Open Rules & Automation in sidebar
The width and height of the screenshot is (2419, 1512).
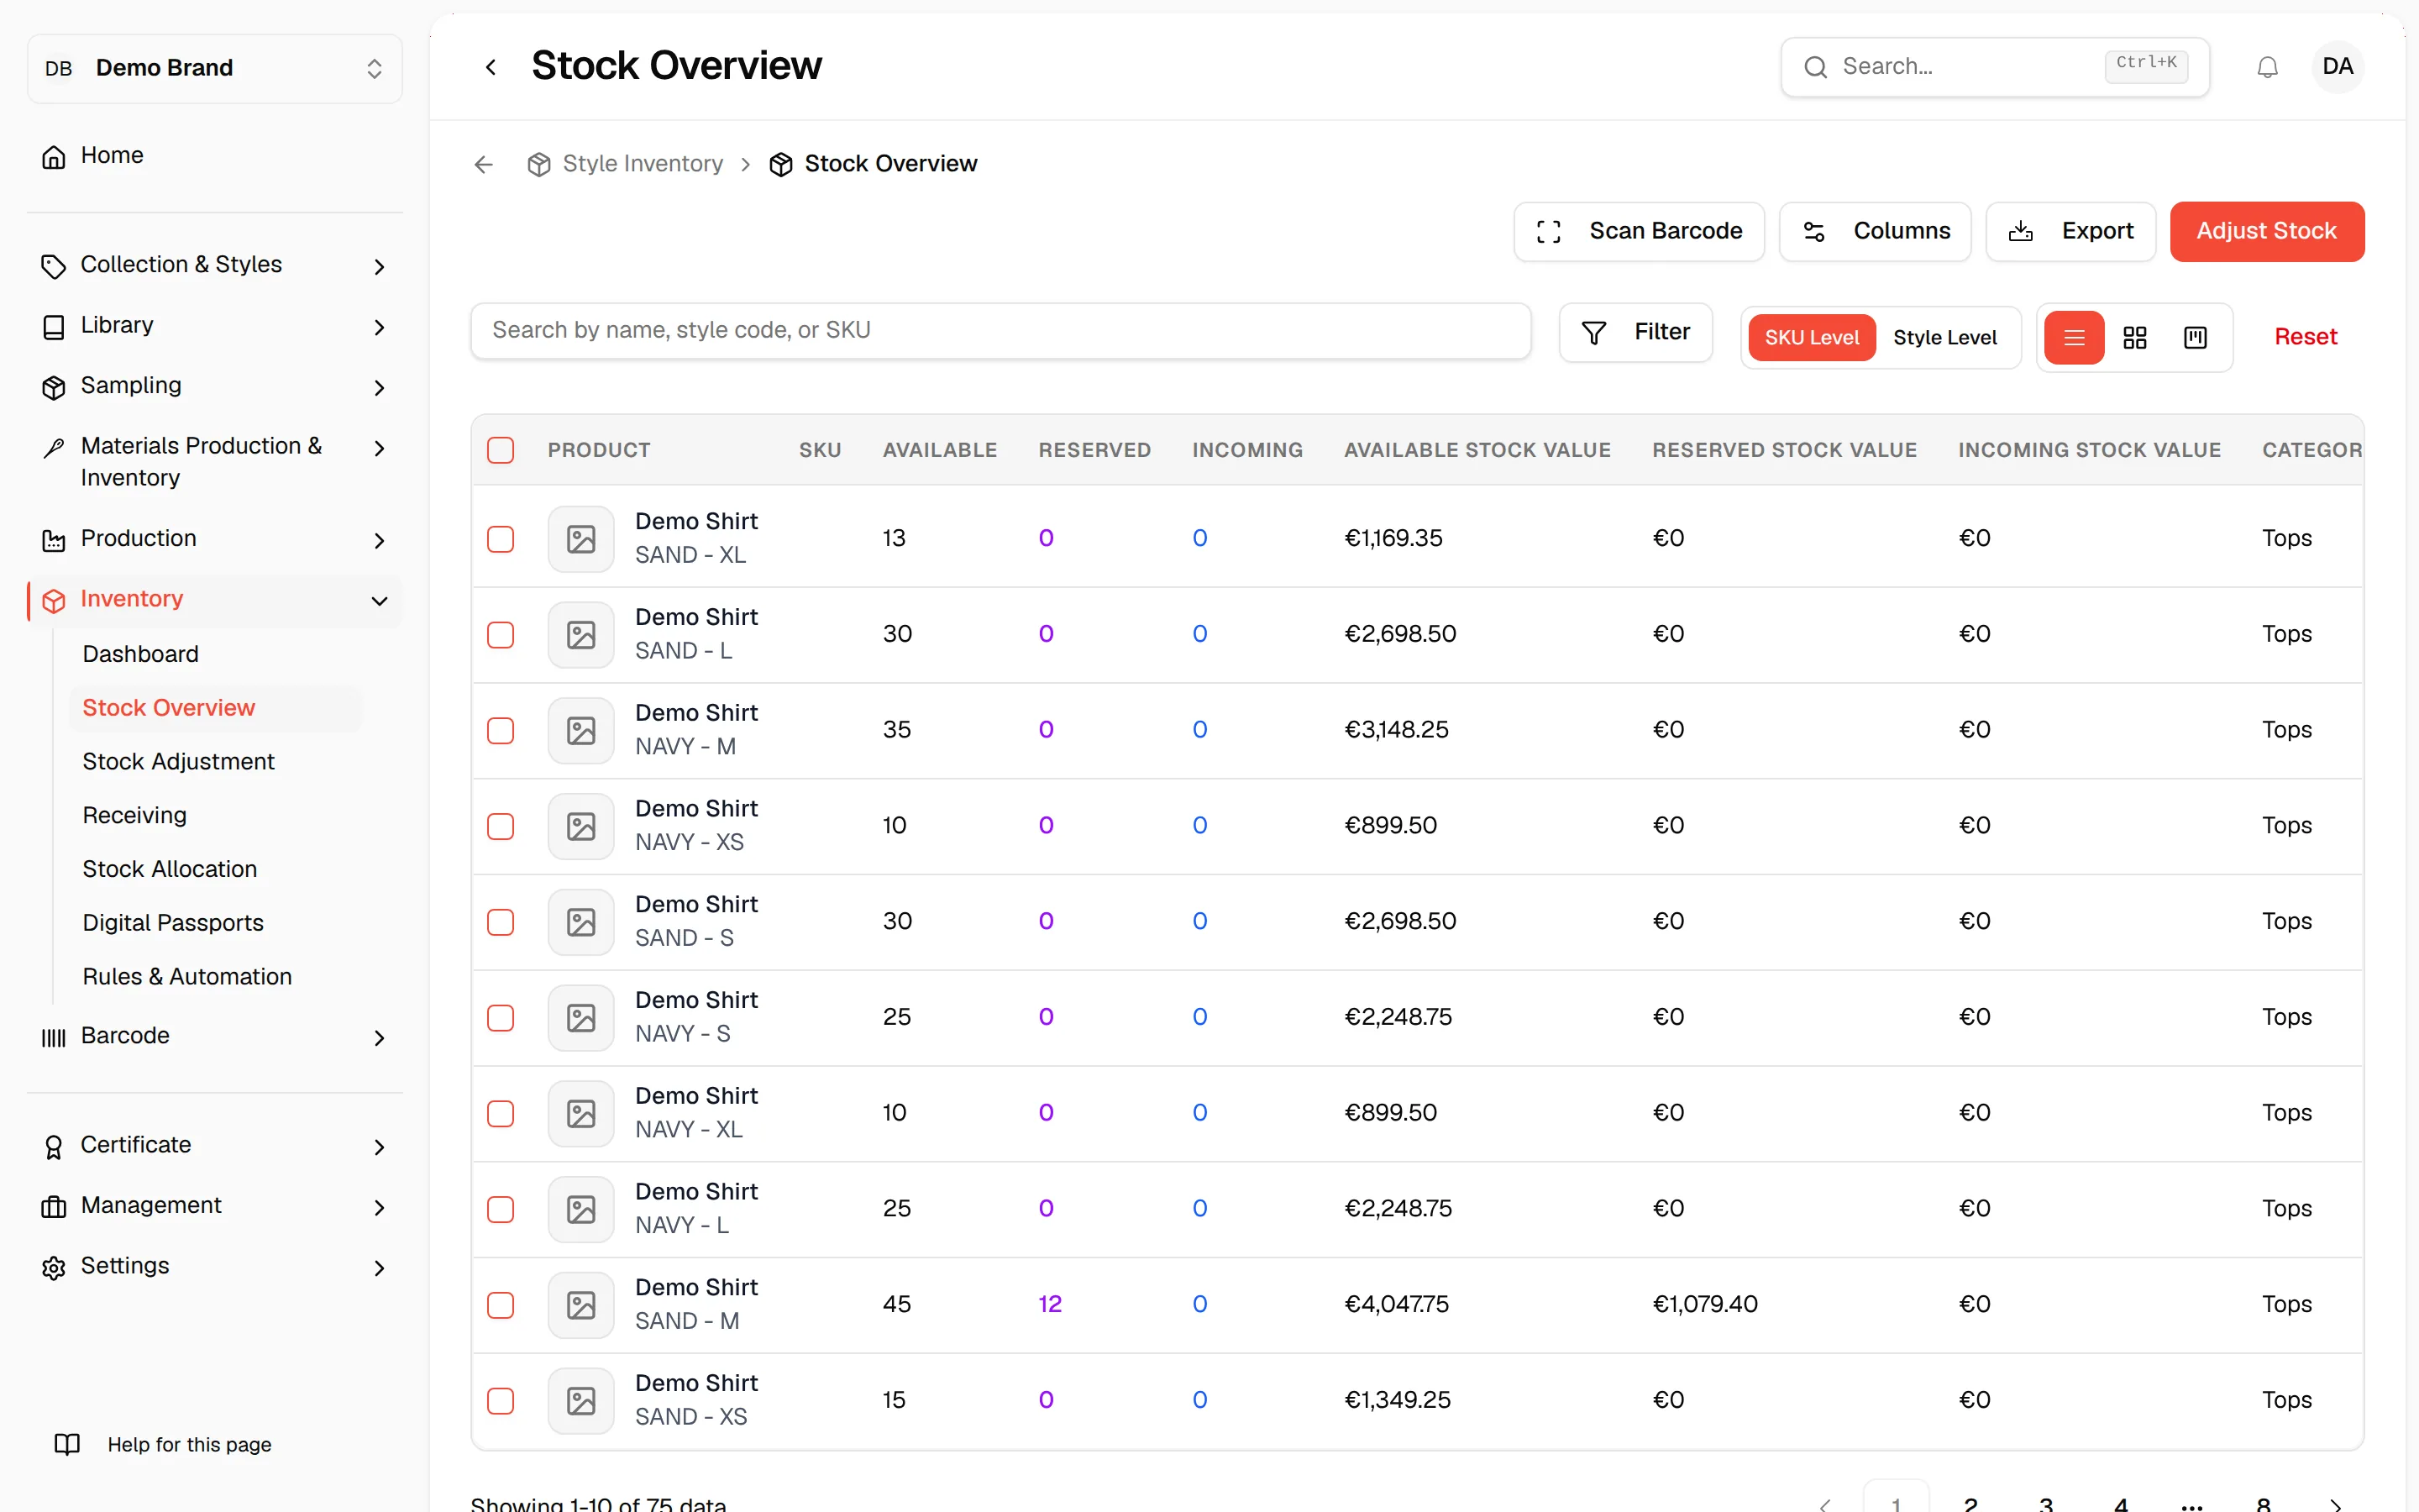point(187,977)
